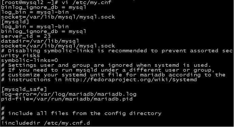Viewport: 234px width, 127px height.
Task: Click the fedoraproject.org wiki URL
Action: (x=131, y=80)
